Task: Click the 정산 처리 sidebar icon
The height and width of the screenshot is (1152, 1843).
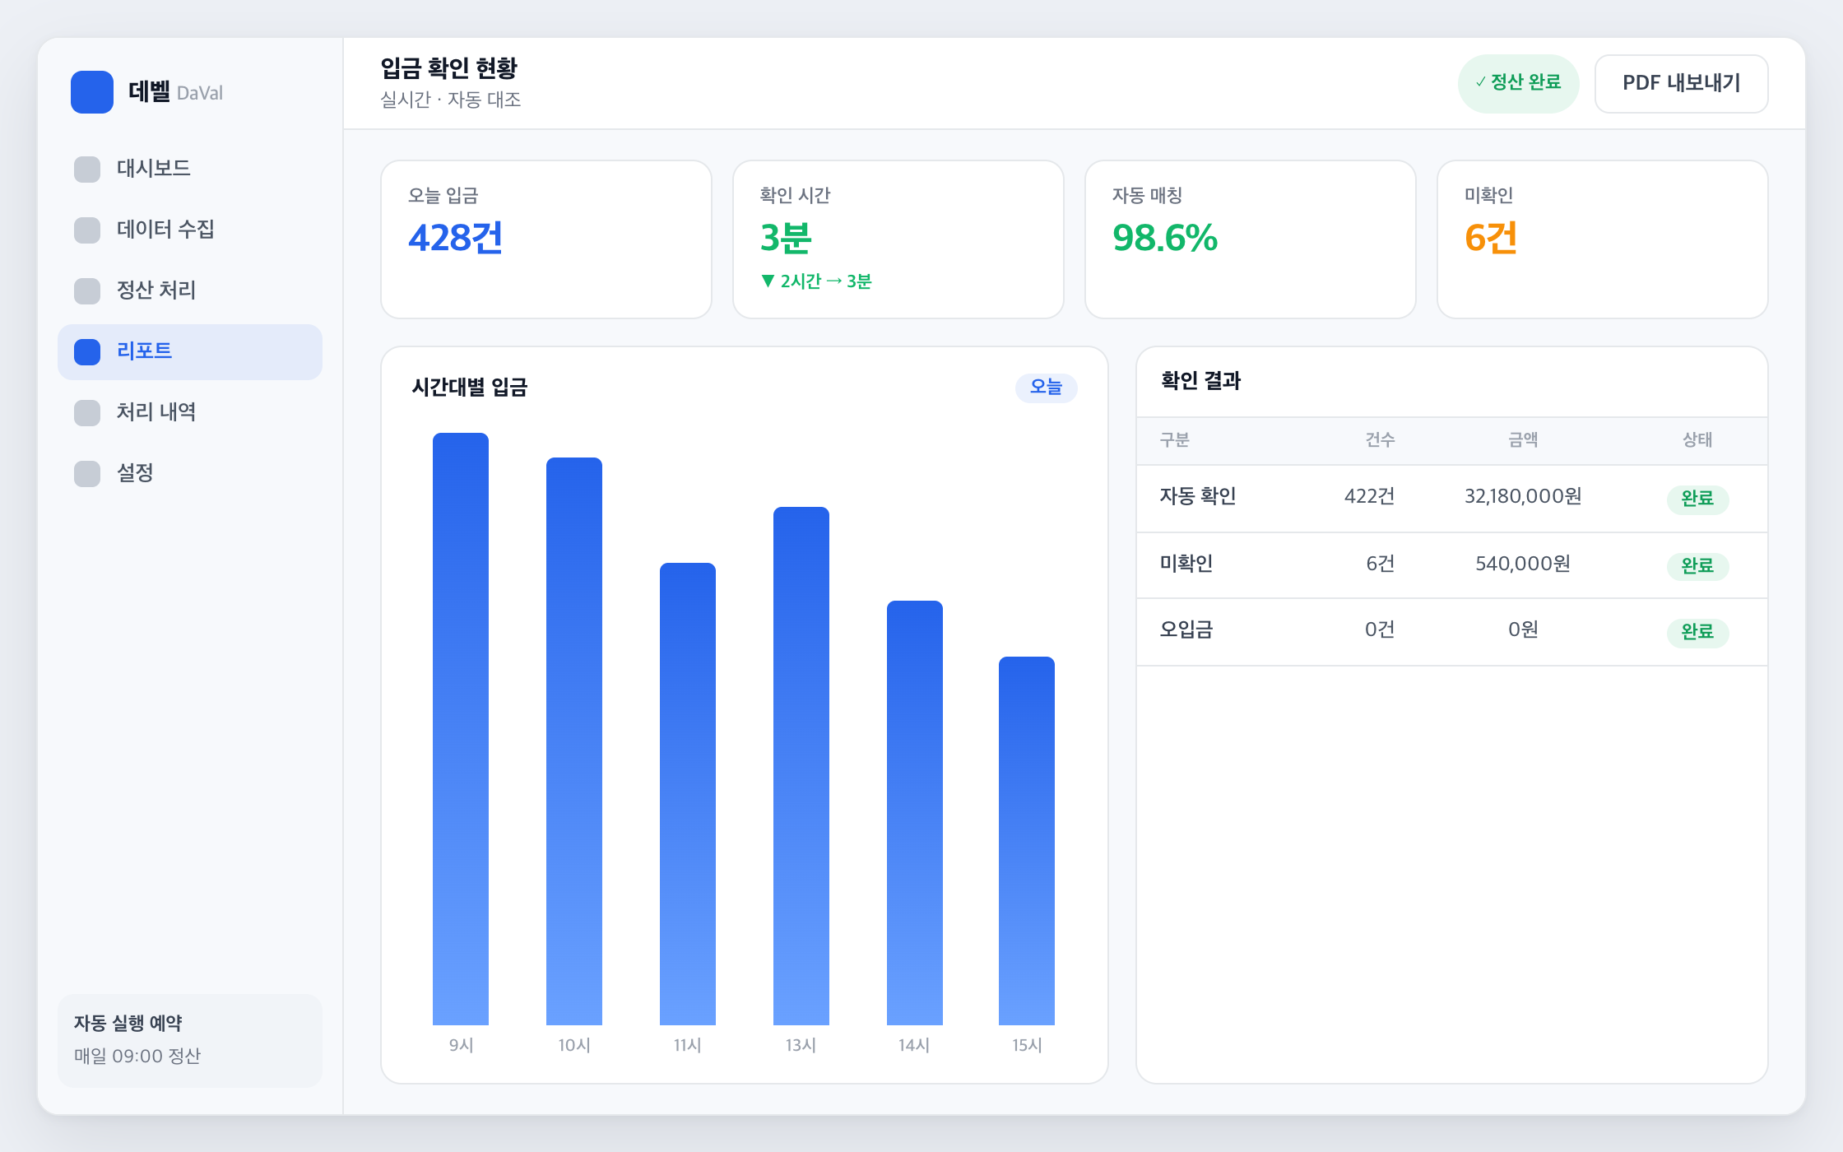Action: (x=87, y=291)
